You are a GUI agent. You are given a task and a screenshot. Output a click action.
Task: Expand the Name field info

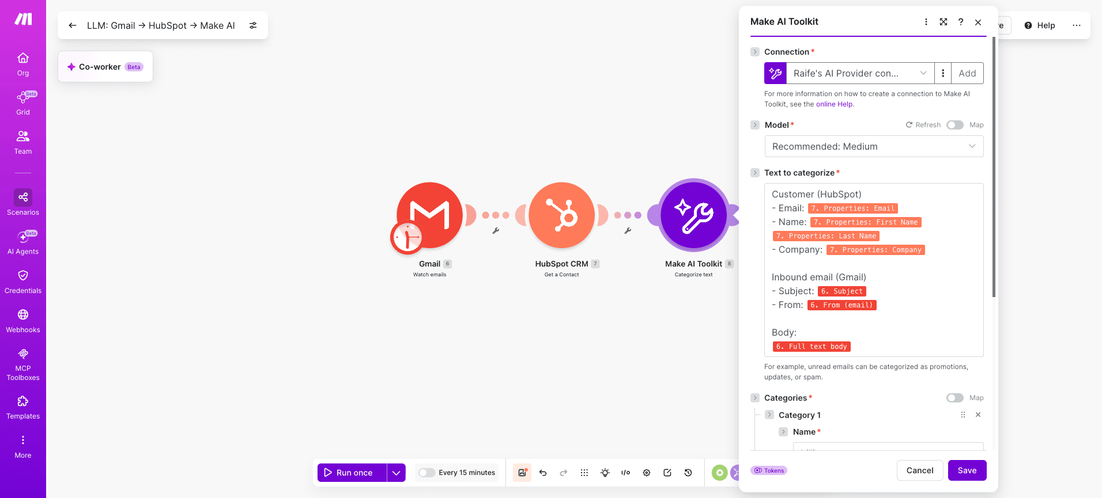[x=783, y=432]
